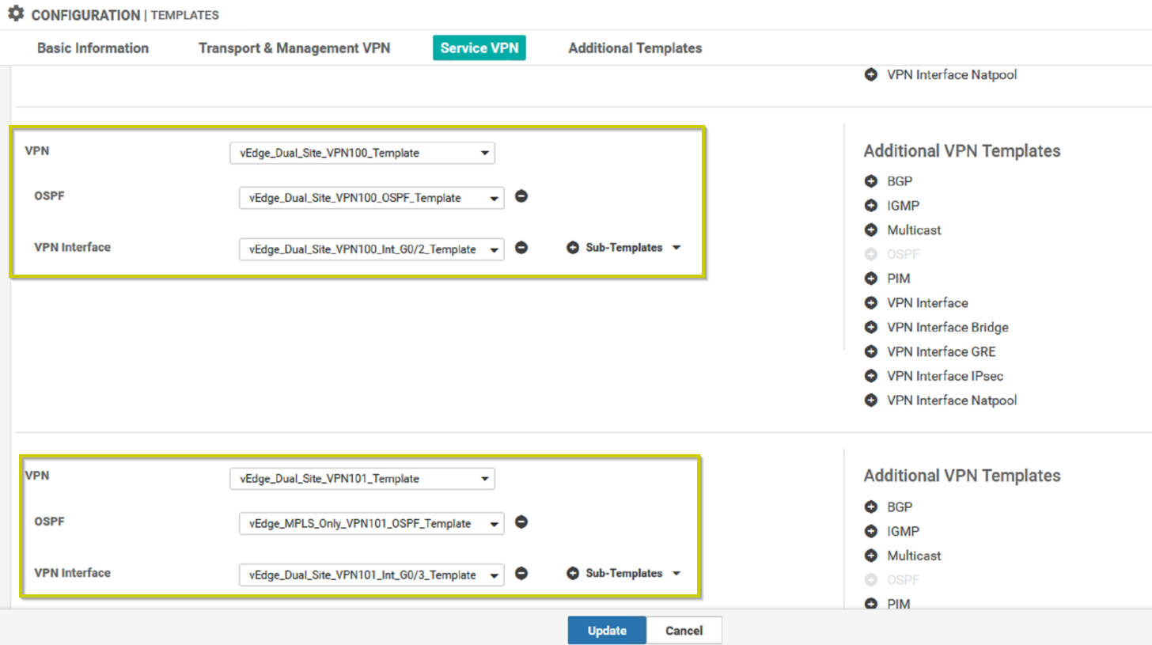This screenshot has height=645, width=1152.
Task: Open Additional Templates tab
Action: (x=635, y=48)
